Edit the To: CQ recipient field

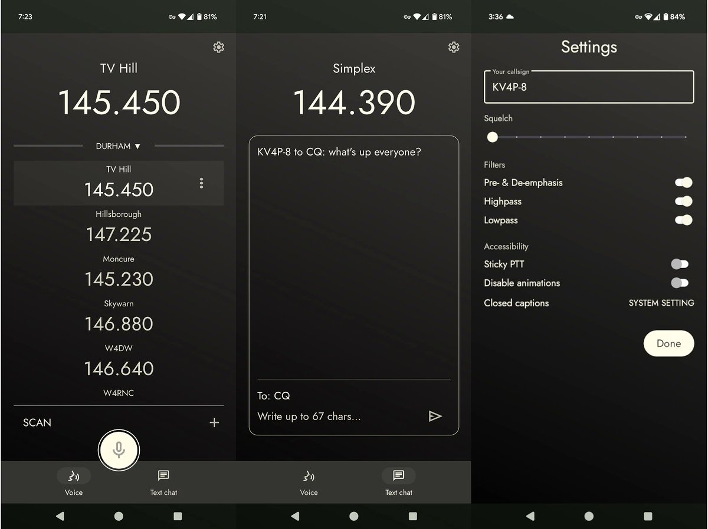click(x=274, y=396)
